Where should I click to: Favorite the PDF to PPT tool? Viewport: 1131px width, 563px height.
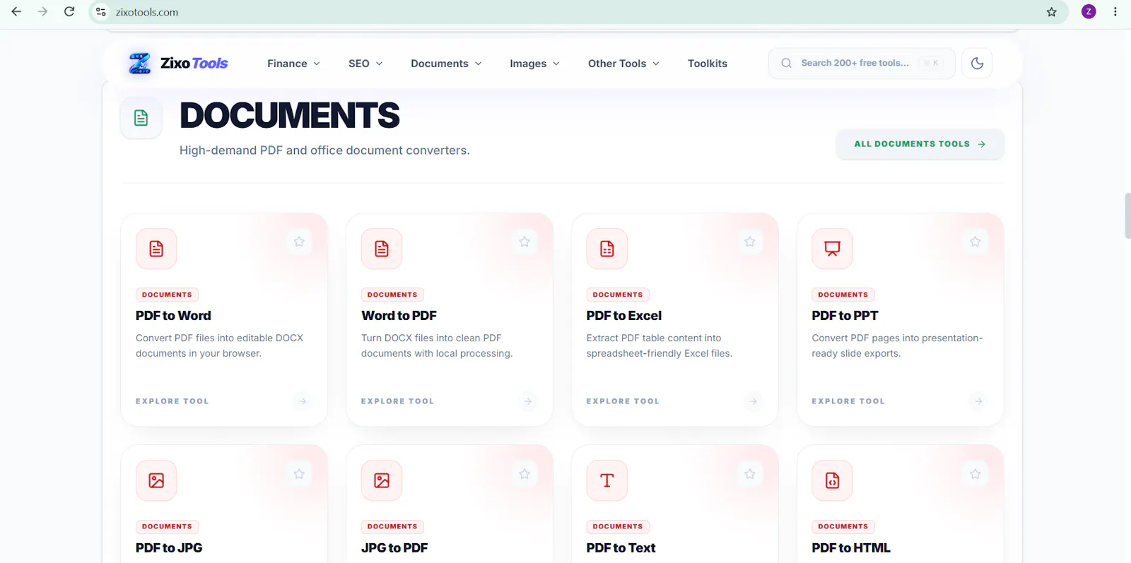975,242
